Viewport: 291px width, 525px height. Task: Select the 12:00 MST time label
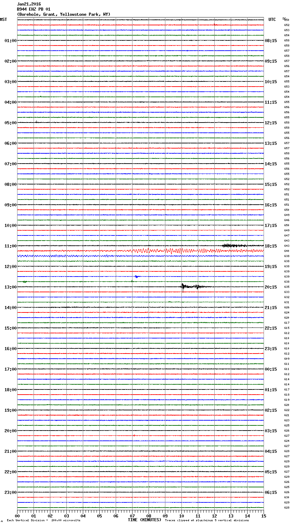tap(11, 267)
